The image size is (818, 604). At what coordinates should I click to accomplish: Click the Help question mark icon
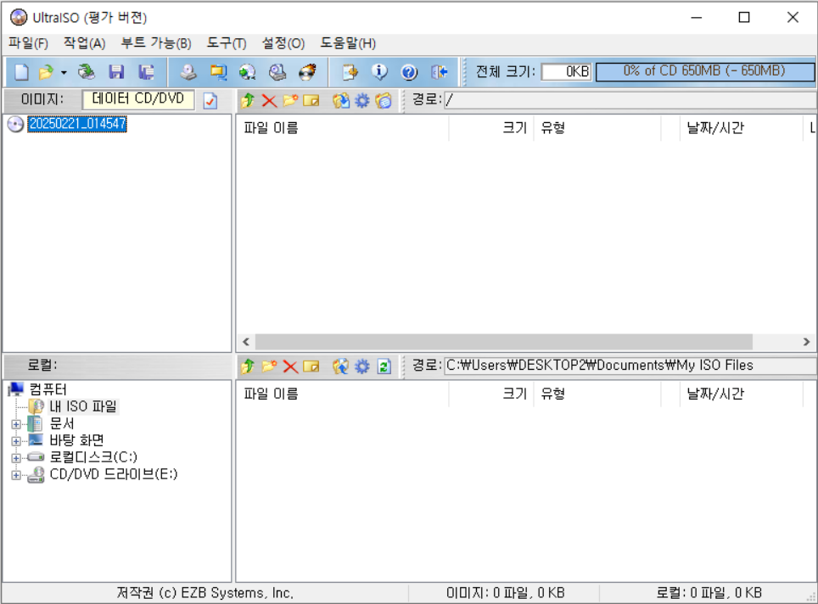[x=409, y=71]
